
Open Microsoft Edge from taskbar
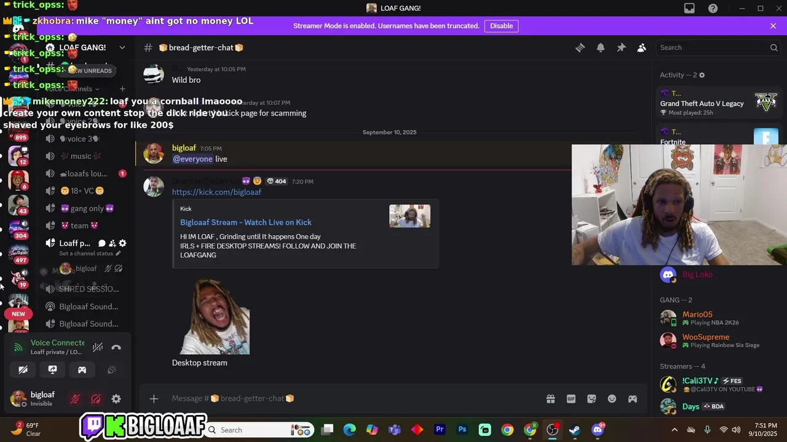click(349, 430)
